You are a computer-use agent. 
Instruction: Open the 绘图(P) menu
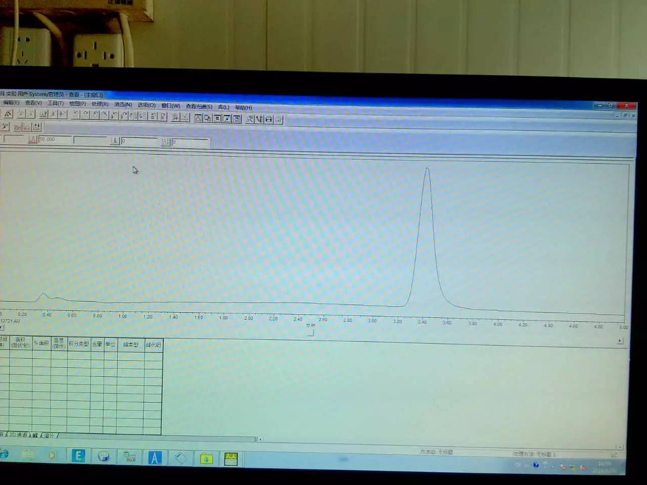77,104
